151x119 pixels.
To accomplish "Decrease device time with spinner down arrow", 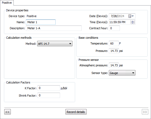I will [x=133, y=23].
